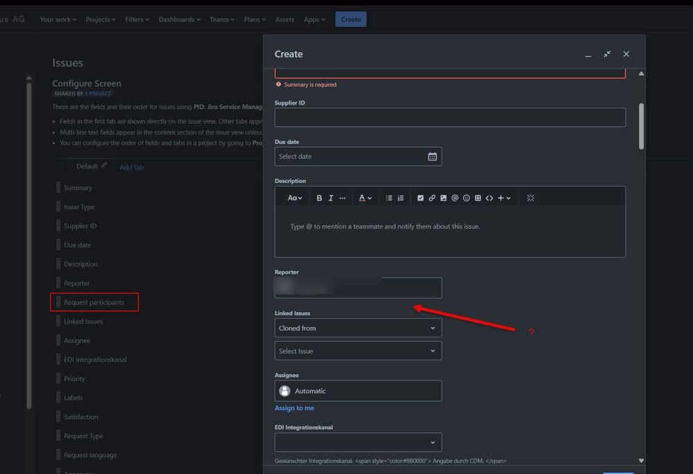
Task: Open the Apps menu
Action: [314, 19]
